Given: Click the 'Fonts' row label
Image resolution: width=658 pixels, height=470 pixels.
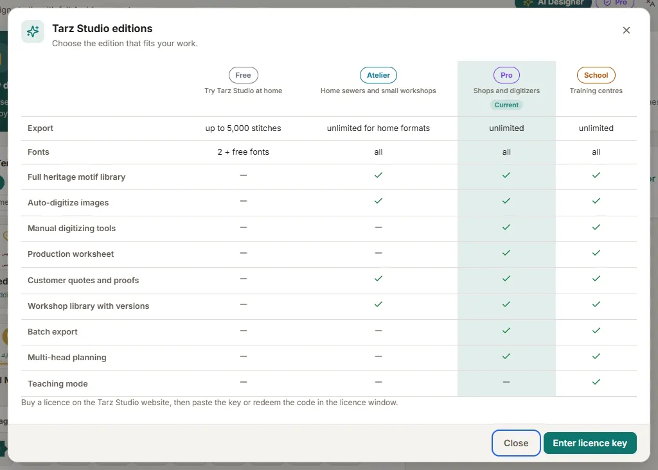Looking at the screenshot, I should click(x=38, y=152).
